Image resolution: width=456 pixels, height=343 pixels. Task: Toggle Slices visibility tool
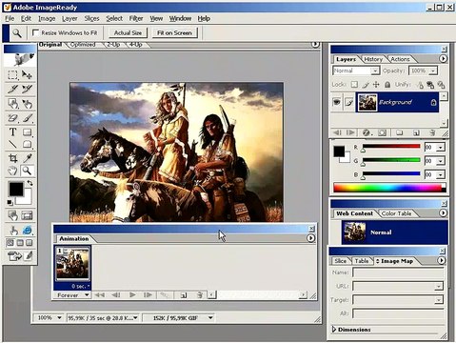point(27,215)
